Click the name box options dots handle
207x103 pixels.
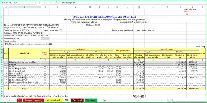pyautogui.click(x=39, y=2)
